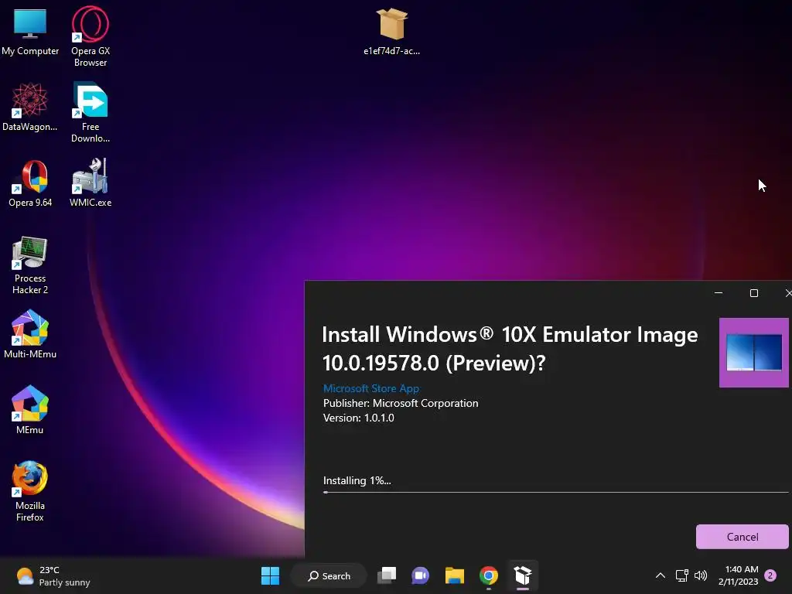792x594 pixels.
Task: Select the WMIC.exe shortcut icon
Action: (90, 183)
